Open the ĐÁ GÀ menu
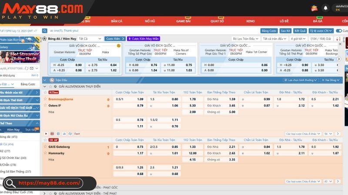348x195 pixels. click(x=318, y=21)
